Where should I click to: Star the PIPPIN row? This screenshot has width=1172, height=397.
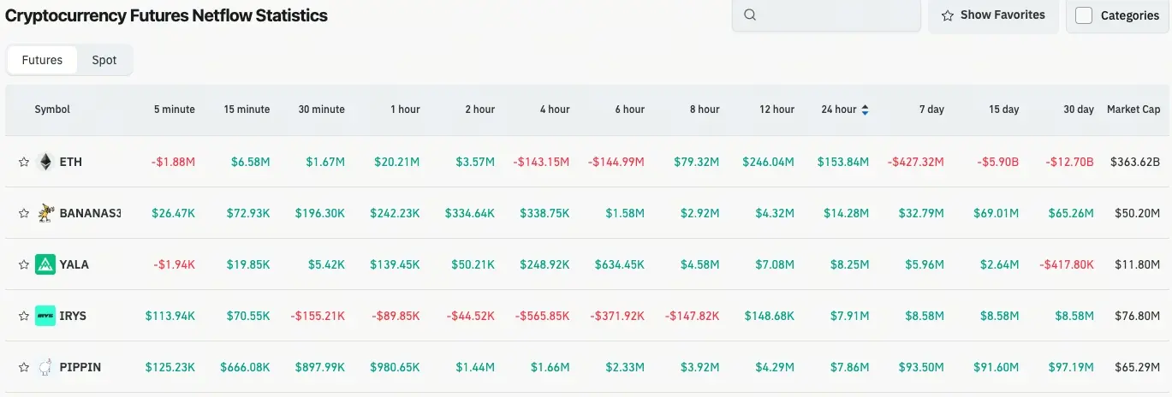[x=24, y=367]
